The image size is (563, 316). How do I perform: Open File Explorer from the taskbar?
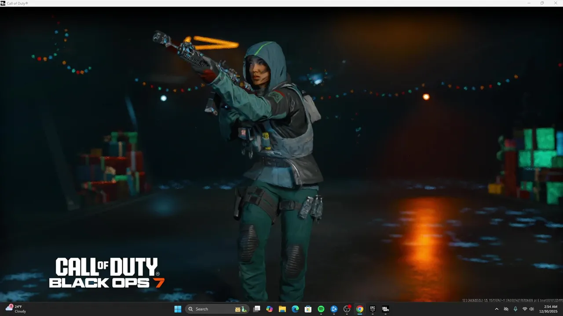point(282,309)
